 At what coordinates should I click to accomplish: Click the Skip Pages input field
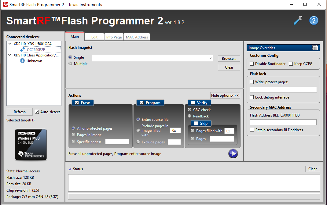(x=222, y=139)
